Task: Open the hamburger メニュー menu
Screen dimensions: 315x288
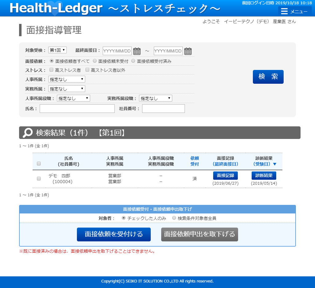Action: pyautogui.click(x=294, y=12)
